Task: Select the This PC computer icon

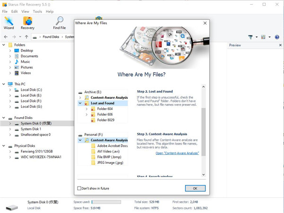Action: [x=10, y=84]
